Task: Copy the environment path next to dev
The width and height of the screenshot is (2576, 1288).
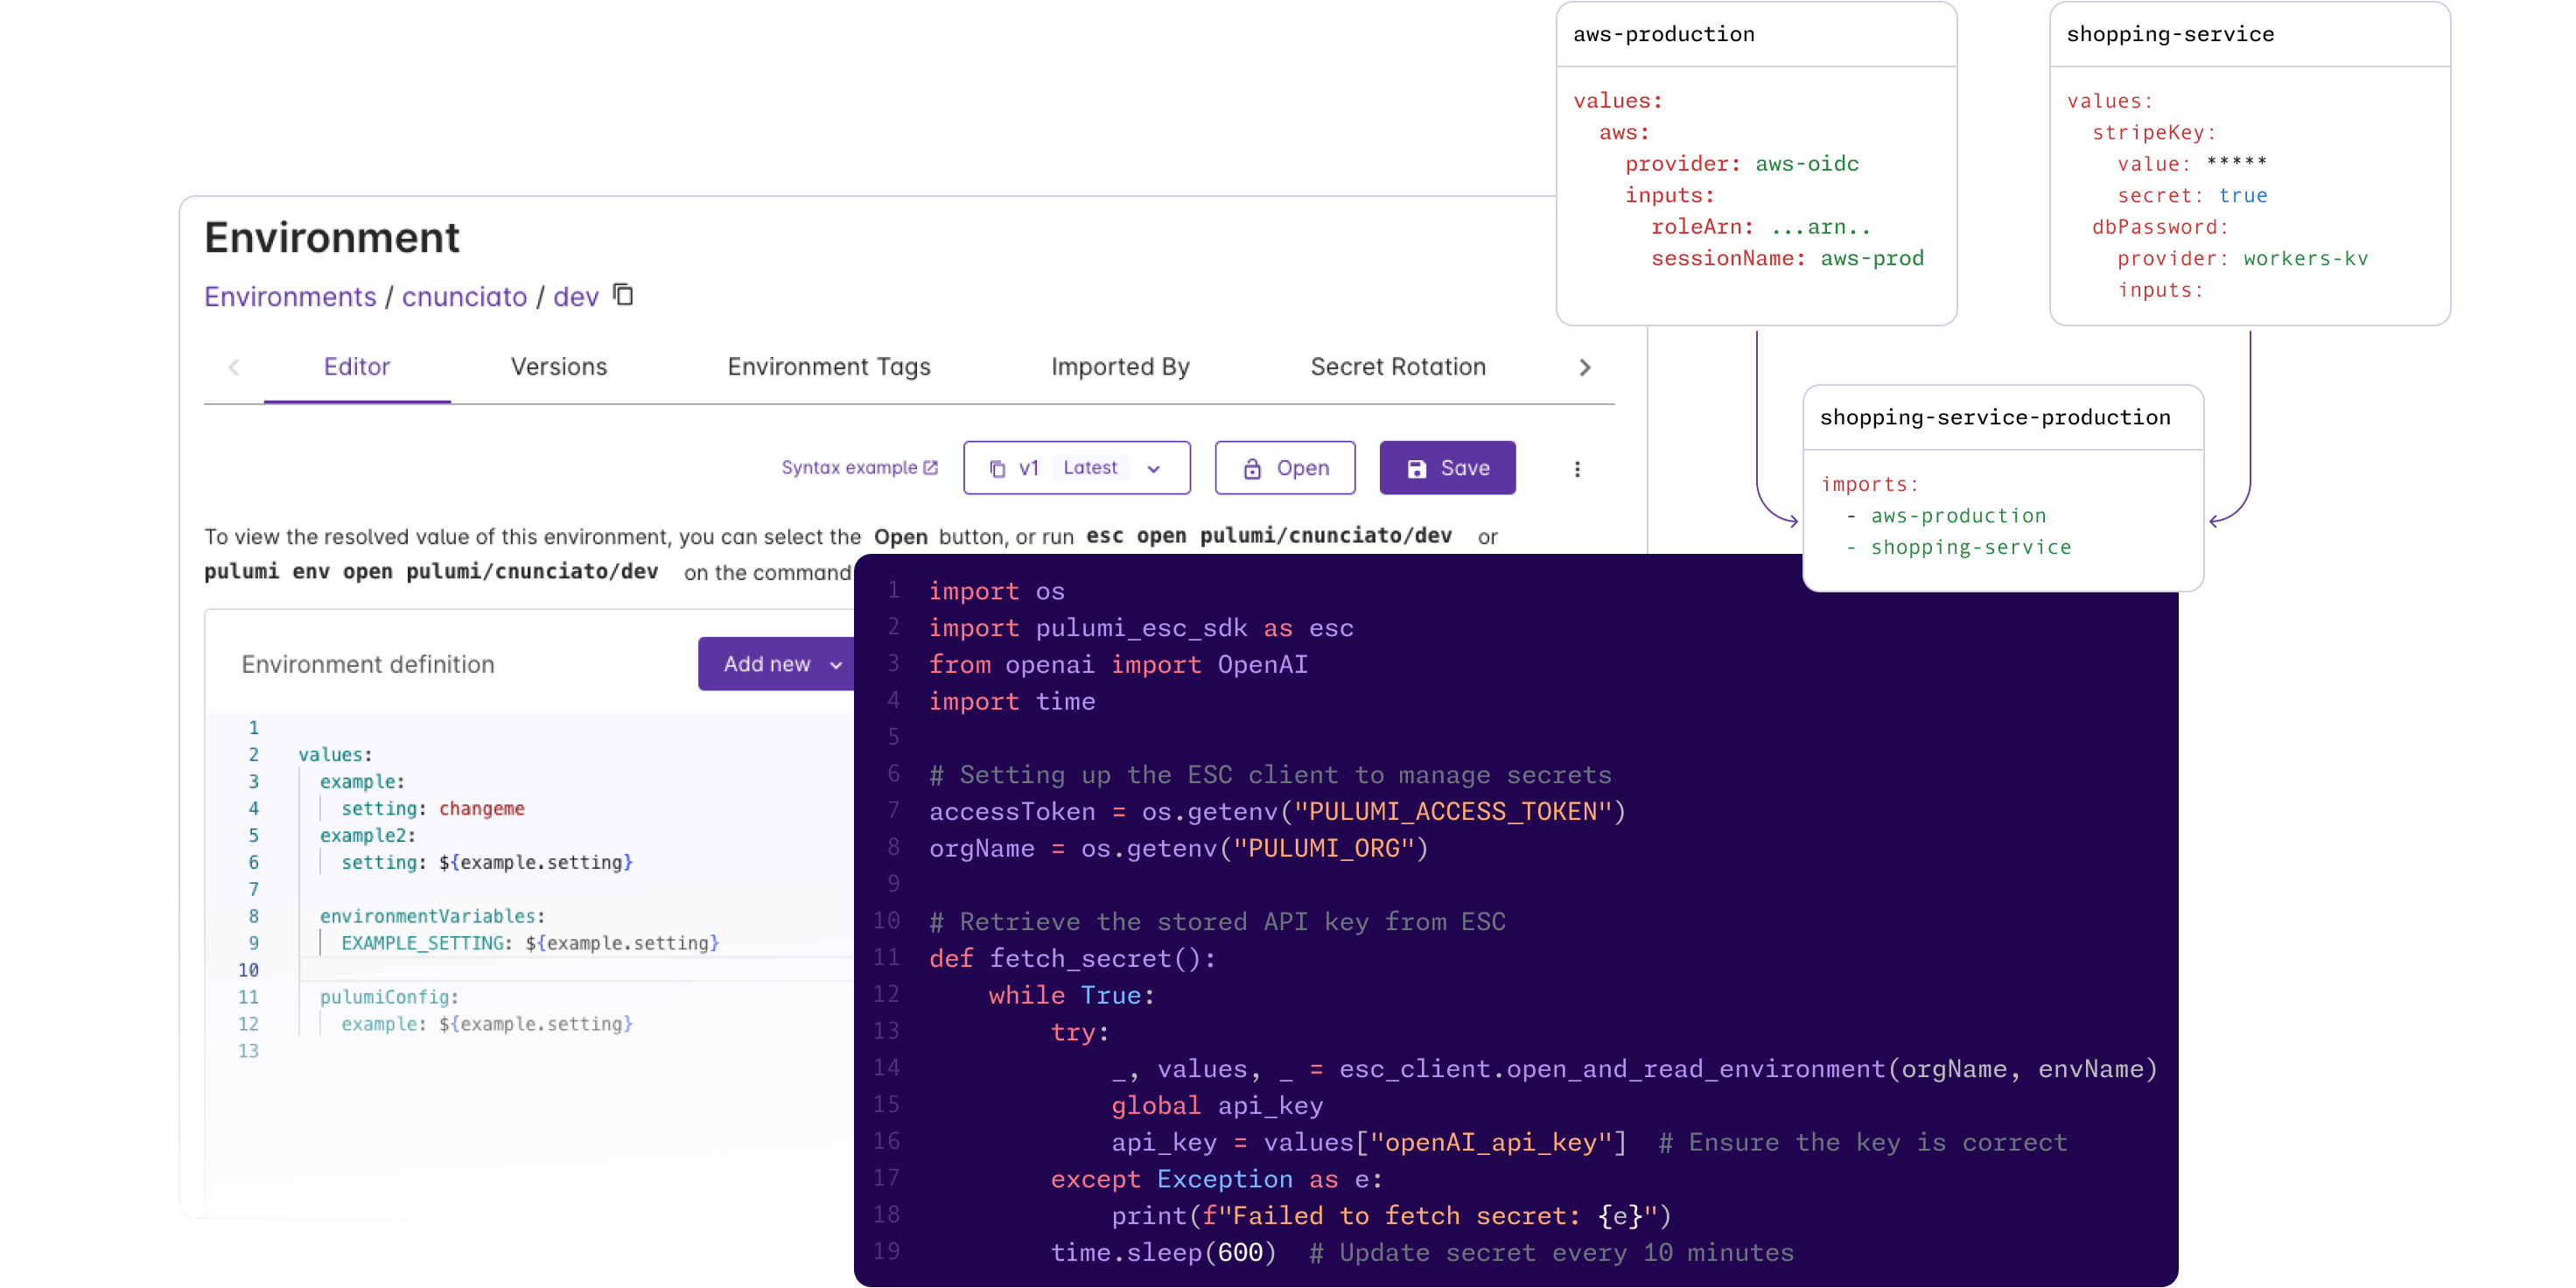Action: 623,296
